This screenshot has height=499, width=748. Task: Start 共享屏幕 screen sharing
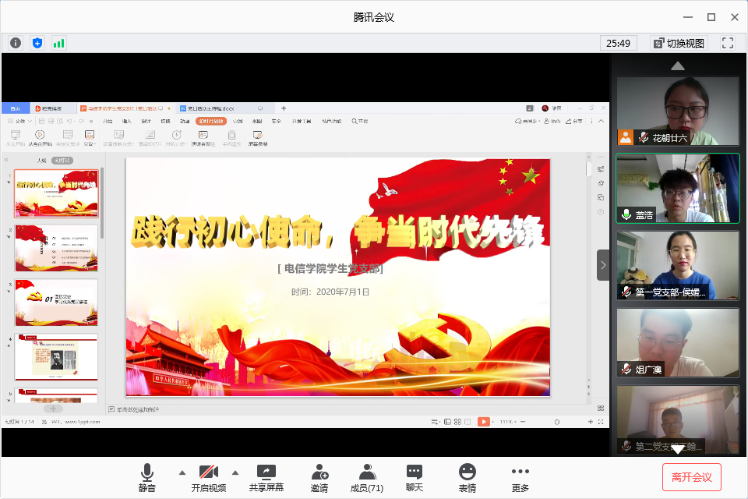(266, 477)
